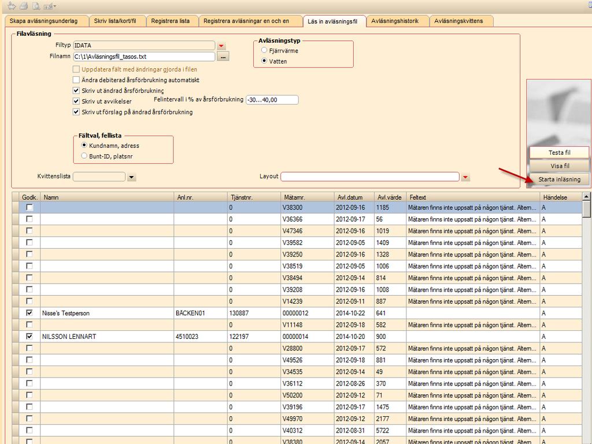Sort by the Godk. column header
Screen dimensions: 592x444
coord(29,197)
